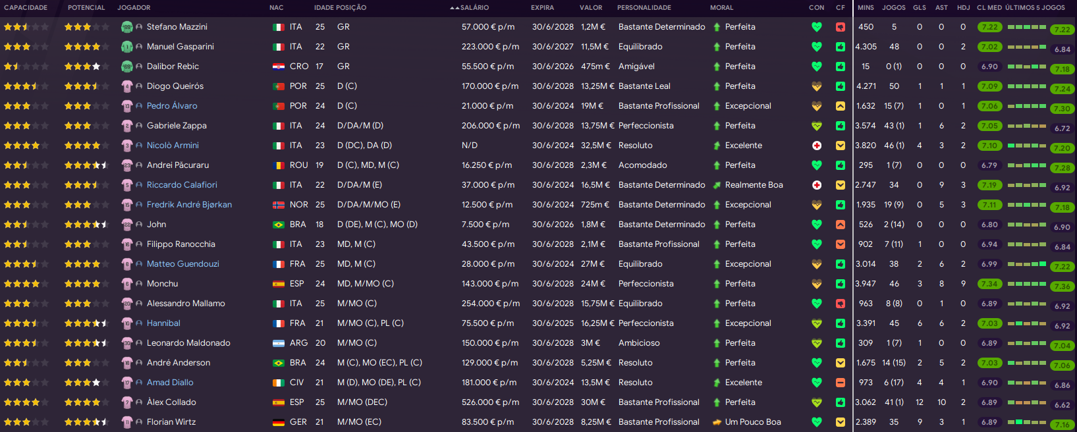The height and width of the screenshot is (432, 1077).
Task: Click Àlex Collado's capacity star rating
Action: pos(26,402)
